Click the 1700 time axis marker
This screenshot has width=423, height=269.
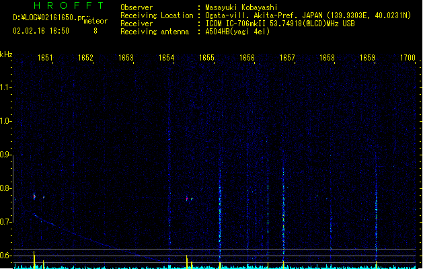pyautogui.click(x=408, y=58)
